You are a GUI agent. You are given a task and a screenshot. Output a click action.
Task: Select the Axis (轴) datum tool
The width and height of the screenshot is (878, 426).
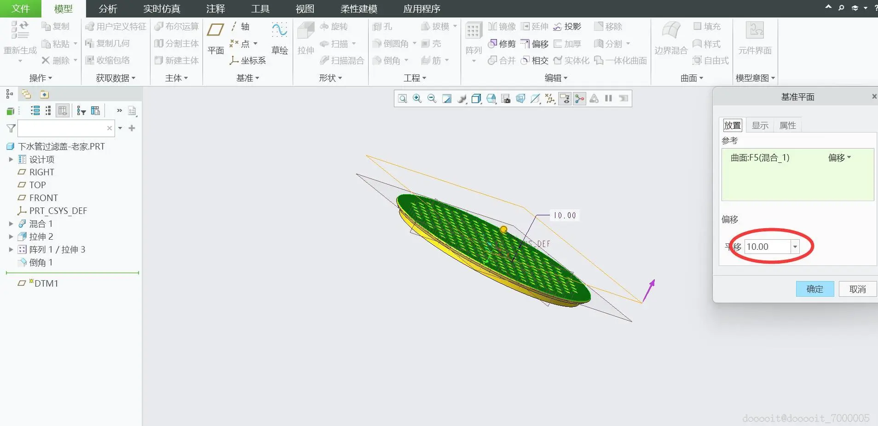click(240, 27)
